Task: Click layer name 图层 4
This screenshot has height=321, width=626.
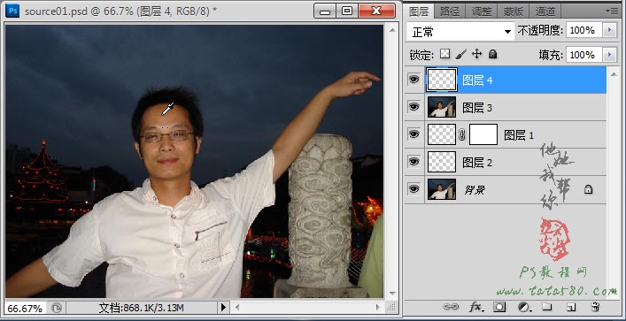Action: 477,80
